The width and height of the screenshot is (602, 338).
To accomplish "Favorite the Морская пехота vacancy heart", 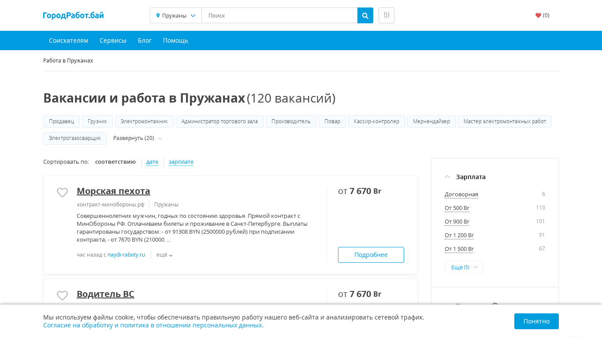I will coord(63,192).
